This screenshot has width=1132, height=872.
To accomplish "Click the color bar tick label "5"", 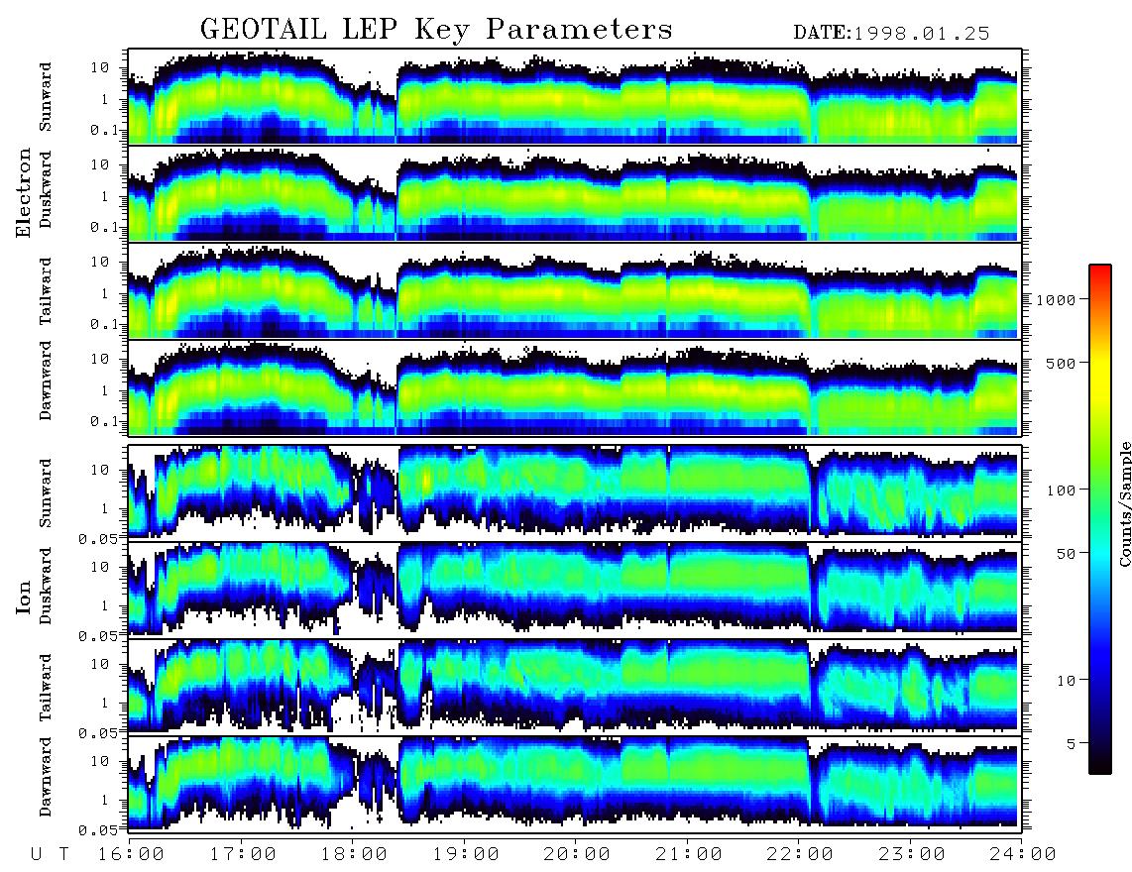I will (x=1071, y=743).
